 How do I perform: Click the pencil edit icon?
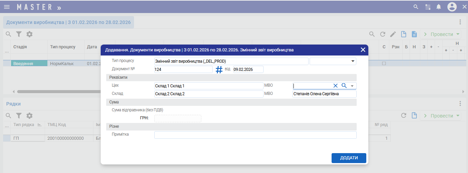tap(393, 34)
